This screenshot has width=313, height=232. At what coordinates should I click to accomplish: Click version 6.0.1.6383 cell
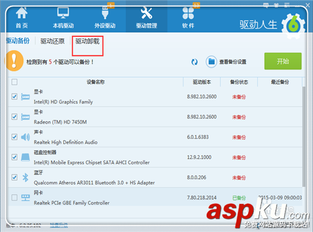click(198, 137)
